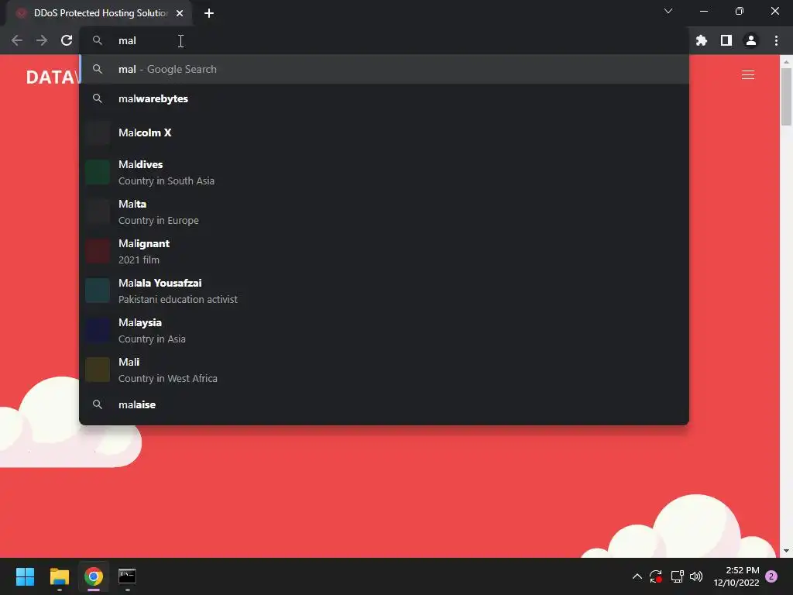The width and height of the screenshot is (793, 595).
Task: Click the Mali thumbnail image
Action: pos(97,370)
